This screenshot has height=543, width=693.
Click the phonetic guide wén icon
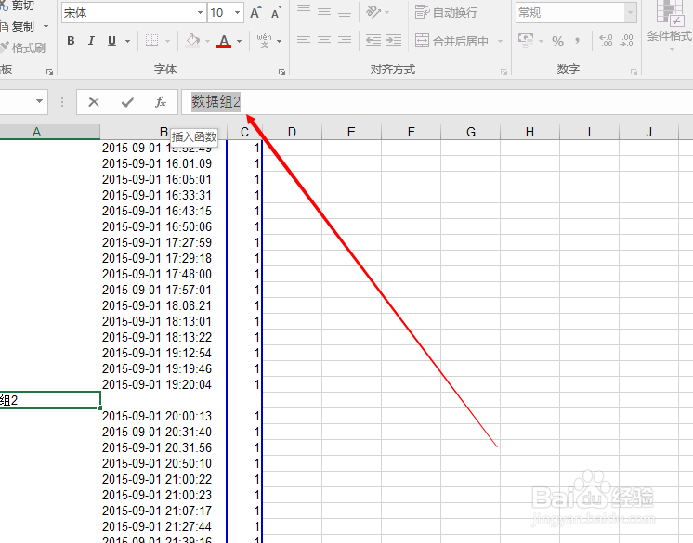pyautogui.click(x=265, y=41)
